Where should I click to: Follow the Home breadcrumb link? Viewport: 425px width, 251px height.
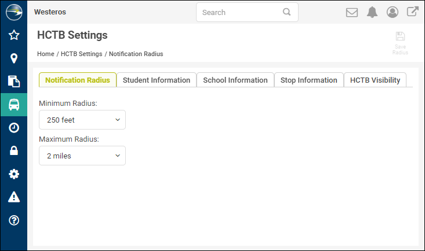coord(46,54)
